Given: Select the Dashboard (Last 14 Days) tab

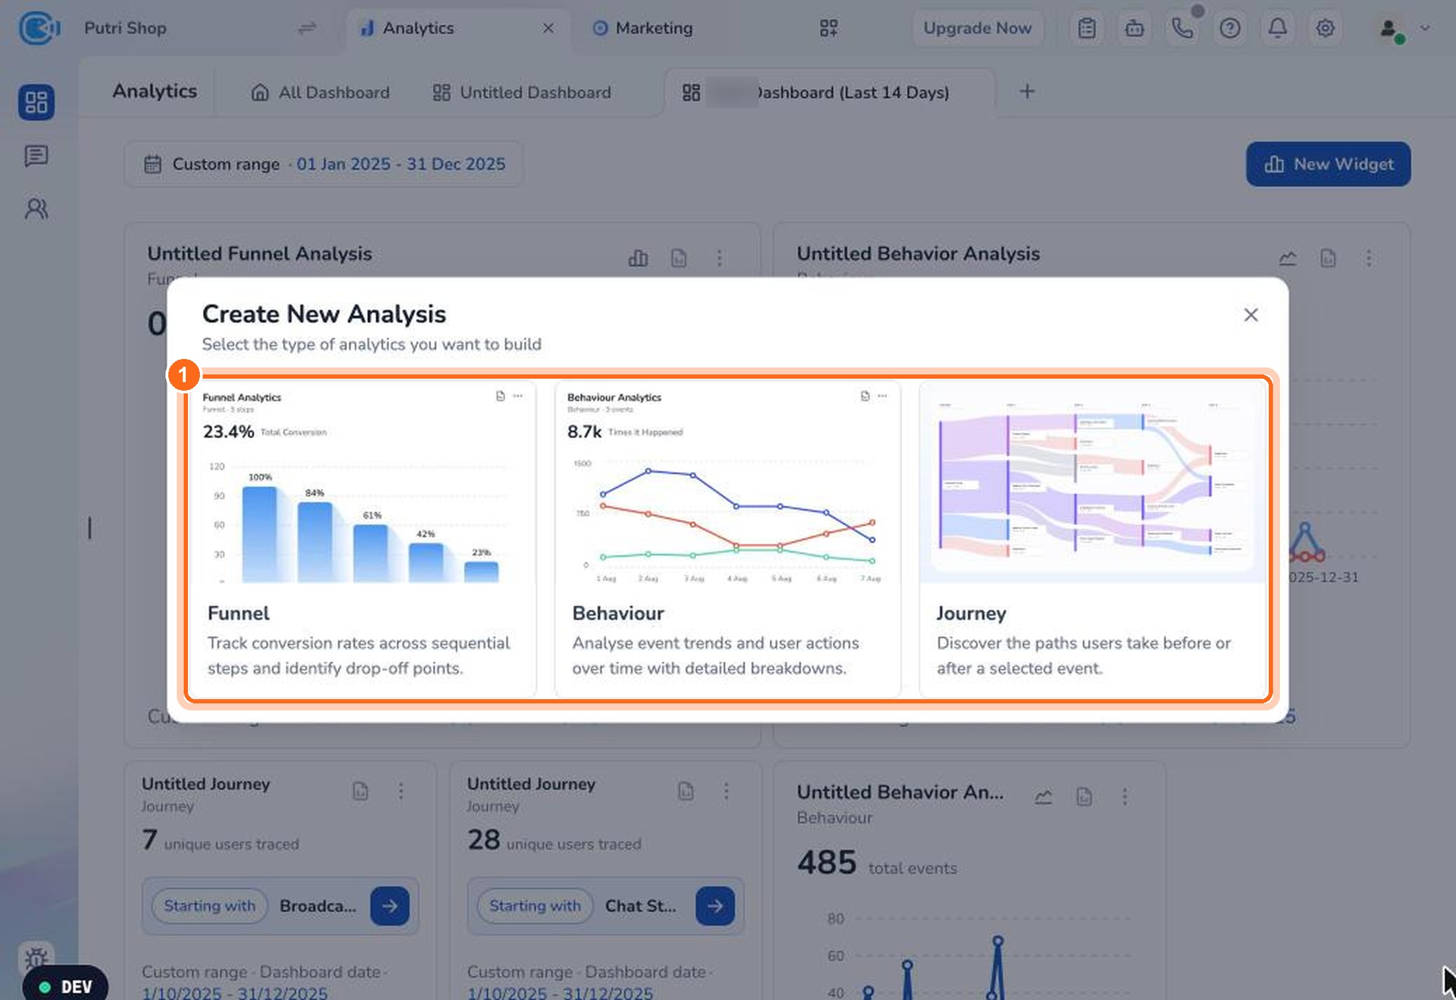Looking at the screenshot, I should point(829,93).
